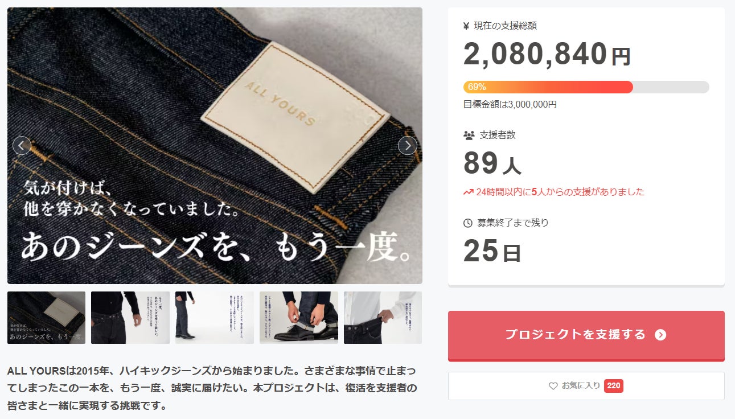Support the project via プロジェクトを支援する
Viewport: 735px width, 419px height.
point(586,335)
